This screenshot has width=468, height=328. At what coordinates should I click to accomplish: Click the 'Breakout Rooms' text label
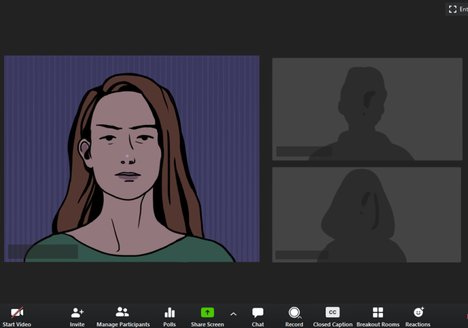[378, 324]
